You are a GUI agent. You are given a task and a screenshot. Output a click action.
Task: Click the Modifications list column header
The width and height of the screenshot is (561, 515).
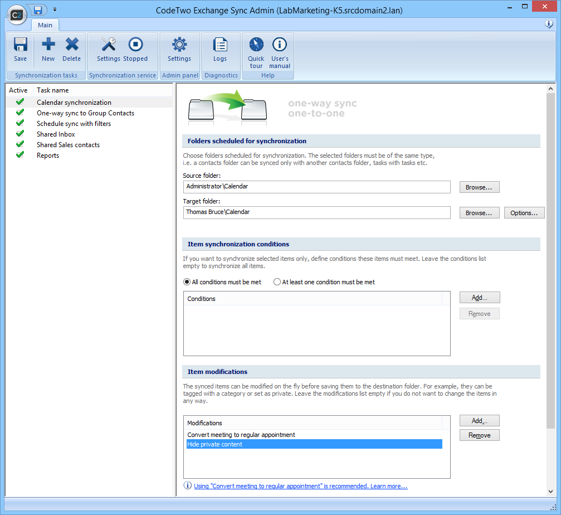coord(313,423)
